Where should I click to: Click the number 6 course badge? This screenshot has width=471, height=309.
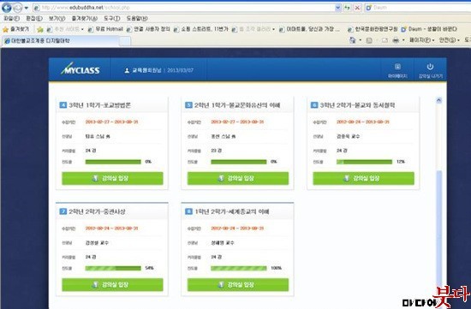(x=314, y=105)
